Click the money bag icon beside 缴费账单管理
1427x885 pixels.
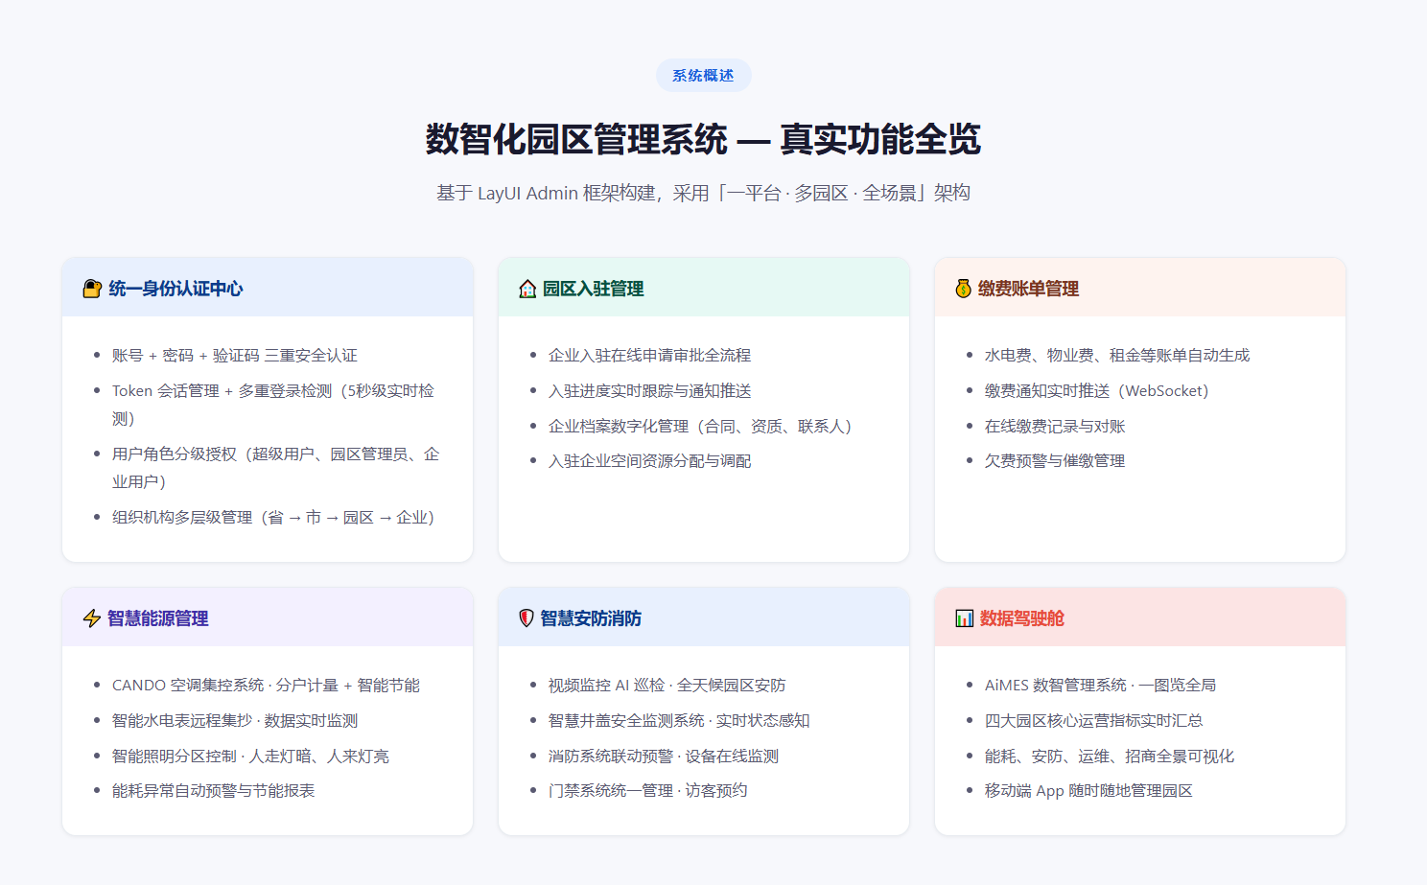point(963,289)
